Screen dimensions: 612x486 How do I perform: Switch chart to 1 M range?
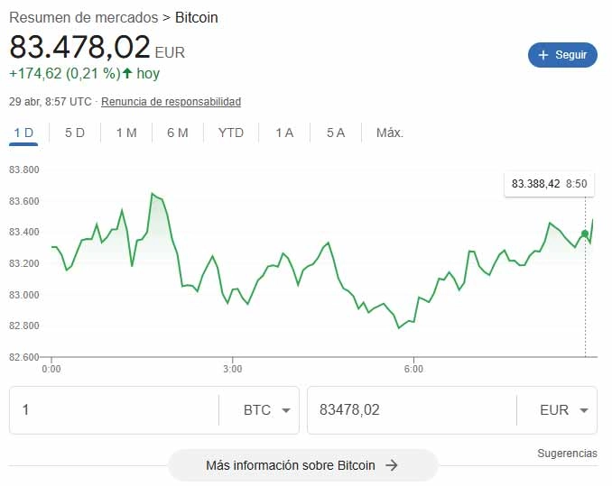tap(126, 133)
